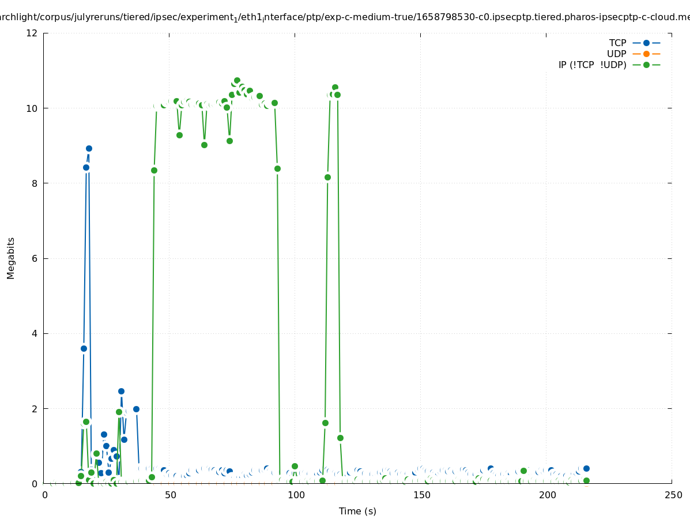Select the TCP legend label
The height and width of the screenshot is (519, 690).
617,43
